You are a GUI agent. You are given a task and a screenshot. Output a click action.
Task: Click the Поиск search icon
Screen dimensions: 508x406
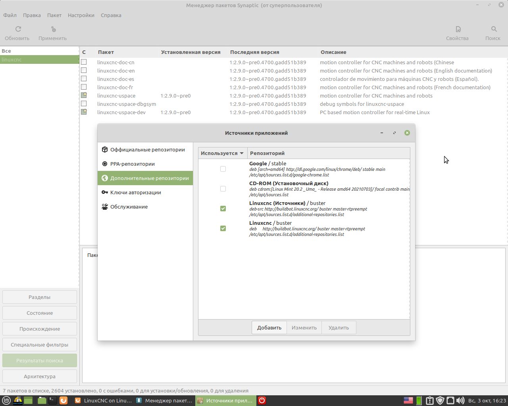494,29
